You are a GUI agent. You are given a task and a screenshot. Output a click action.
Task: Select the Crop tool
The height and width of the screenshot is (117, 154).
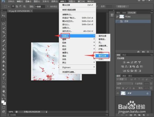(x=4, y=32)
